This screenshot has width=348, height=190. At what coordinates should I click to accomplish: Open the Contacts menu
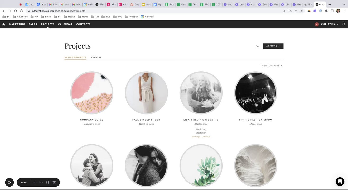(83, 24)
